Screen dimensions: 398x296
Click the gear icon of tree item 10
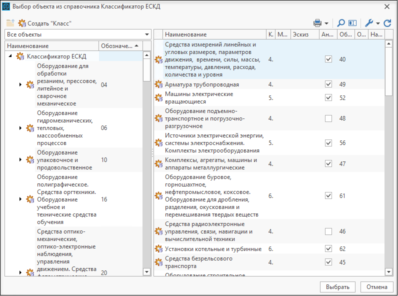click(x=30, y=159)
